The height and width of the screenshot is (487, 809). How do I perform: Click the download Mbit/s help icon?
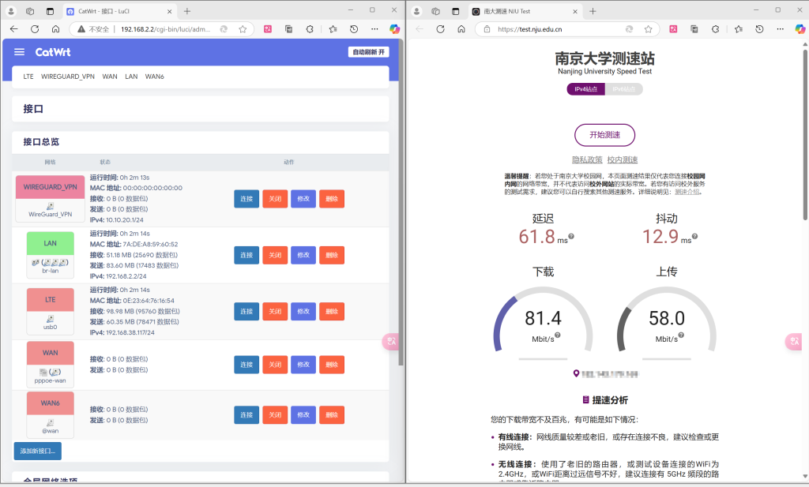click(558, 335)
